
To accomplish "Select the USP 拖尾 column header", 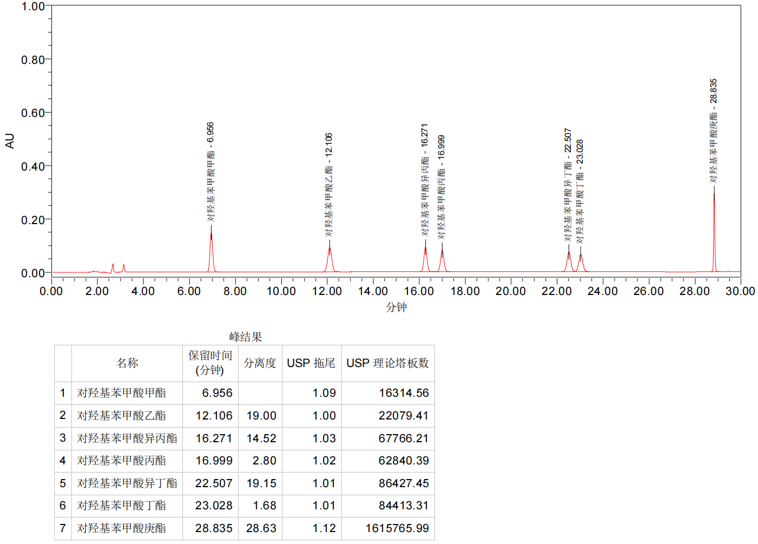I will click(311, 363).
